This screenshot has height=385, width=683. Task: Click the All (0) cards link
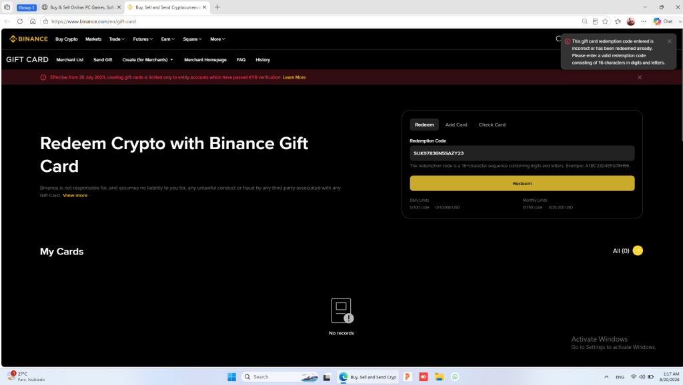[x=621, y=250]
